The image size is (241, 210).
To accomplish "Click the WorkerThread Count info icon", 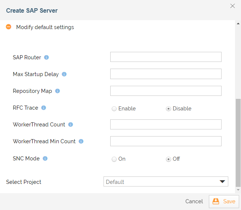I will coord(70,125).
